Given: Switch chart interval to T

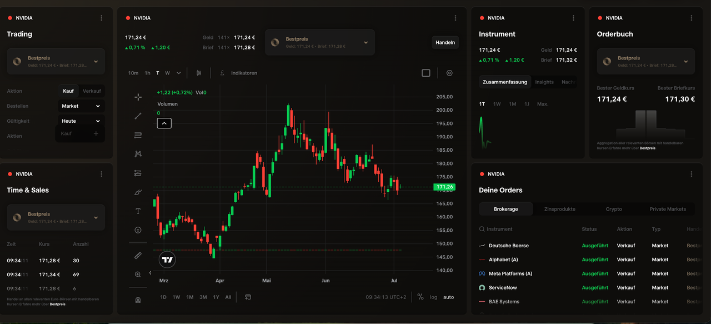Looking at the screenshot, I should point(158,73).
